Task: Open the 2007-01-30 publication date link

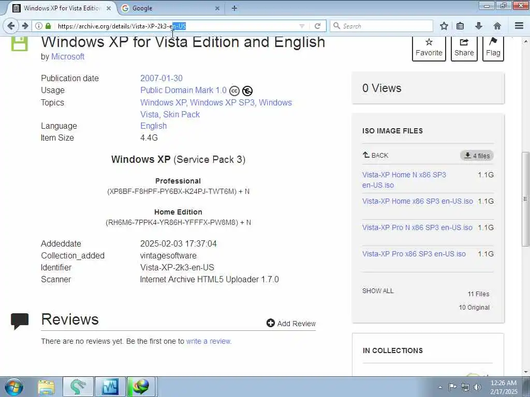Action: 161,79
